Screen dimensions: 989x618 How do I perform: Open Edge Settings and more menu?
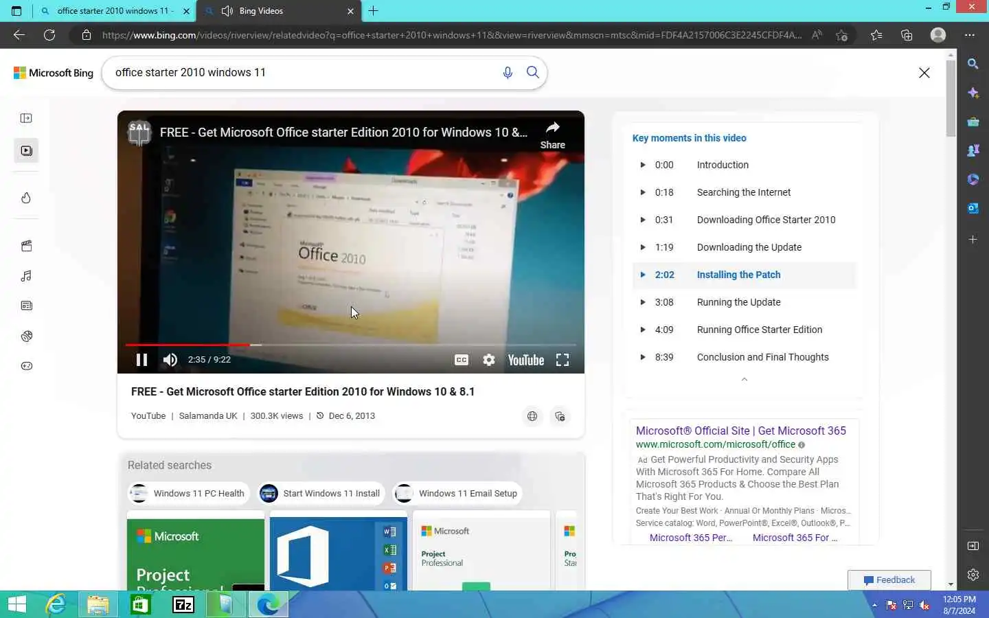pos(969,35)
